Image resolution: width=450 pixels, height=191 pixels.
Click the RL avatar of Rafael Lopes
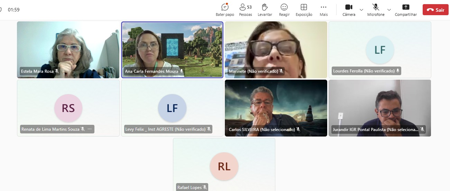click(x=224, y=167)
